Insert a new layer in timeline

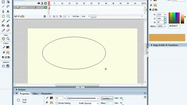(15, 16)
